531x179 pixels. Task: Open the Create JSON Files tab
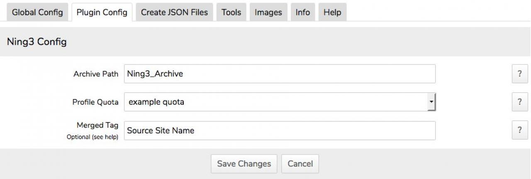coord(174,12)
